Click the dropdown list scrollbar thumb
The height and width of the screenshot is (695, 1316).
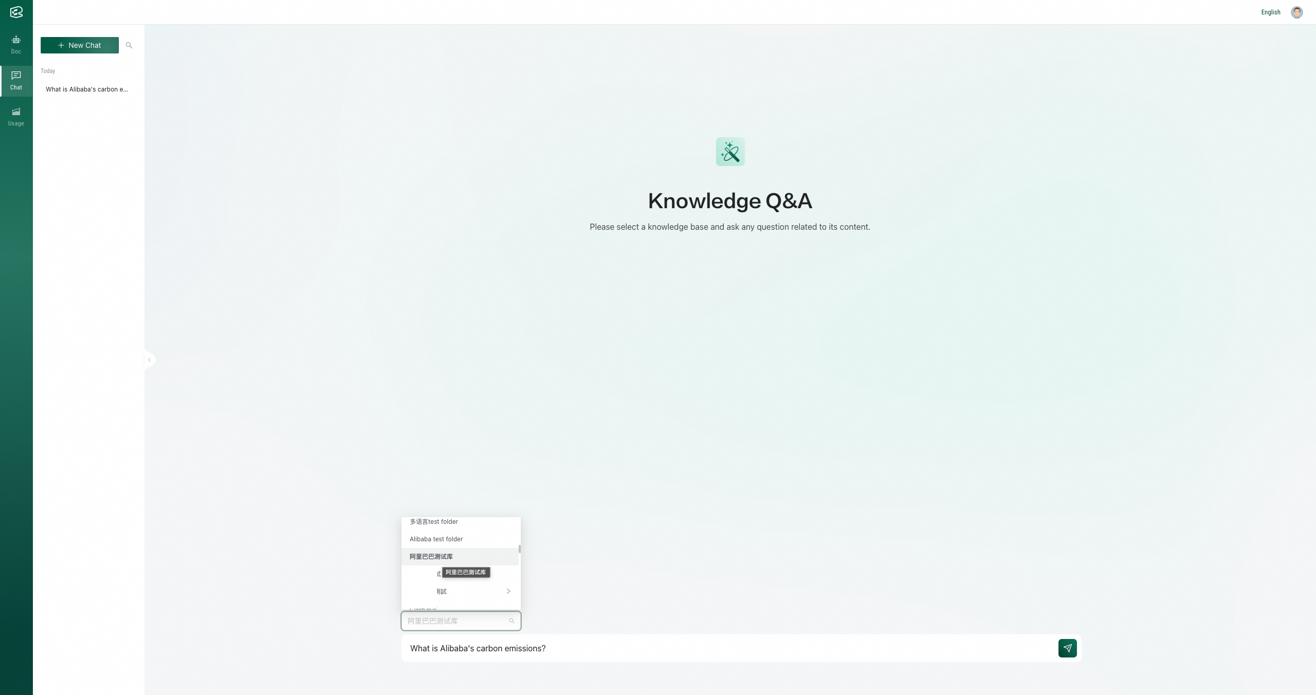(519, 549)
